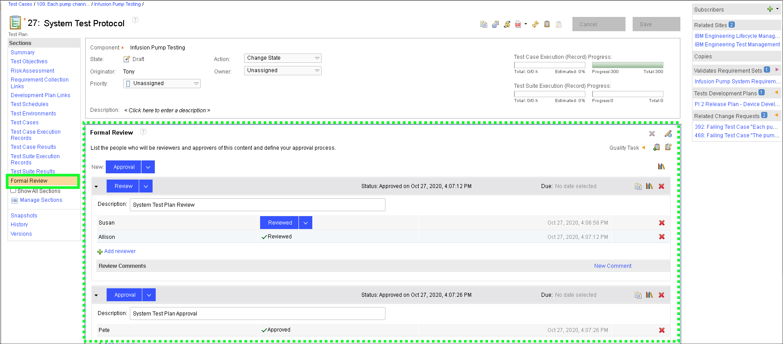Delete reviewer Susan with red X

coord(662,223)
